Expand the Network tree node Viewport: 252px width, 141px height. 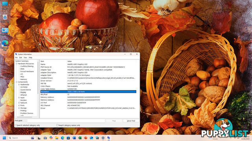click(19, 103)
